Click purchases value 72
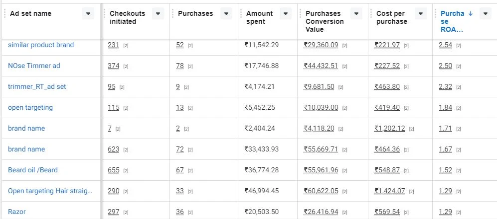The image size is (497, 219). click(x=180, y=149)
